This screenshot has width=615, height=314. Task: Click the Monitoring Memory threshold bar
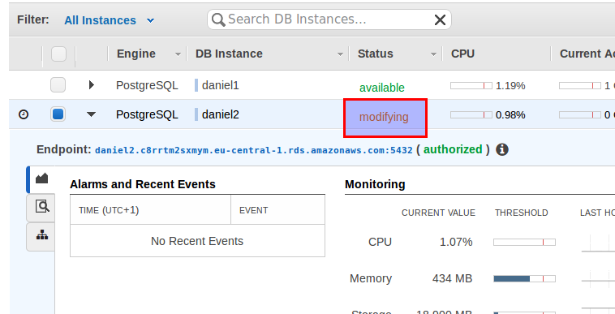(x=524, y=279)
